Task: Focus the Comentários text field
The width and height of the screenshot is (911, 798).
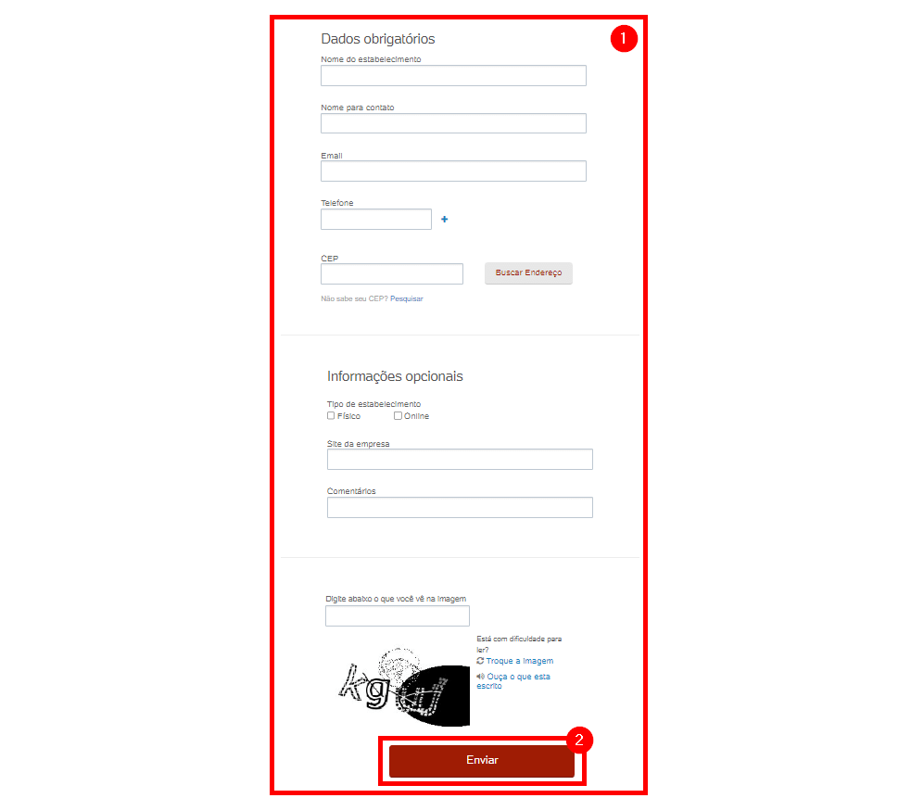Action: tap(461, 507)
